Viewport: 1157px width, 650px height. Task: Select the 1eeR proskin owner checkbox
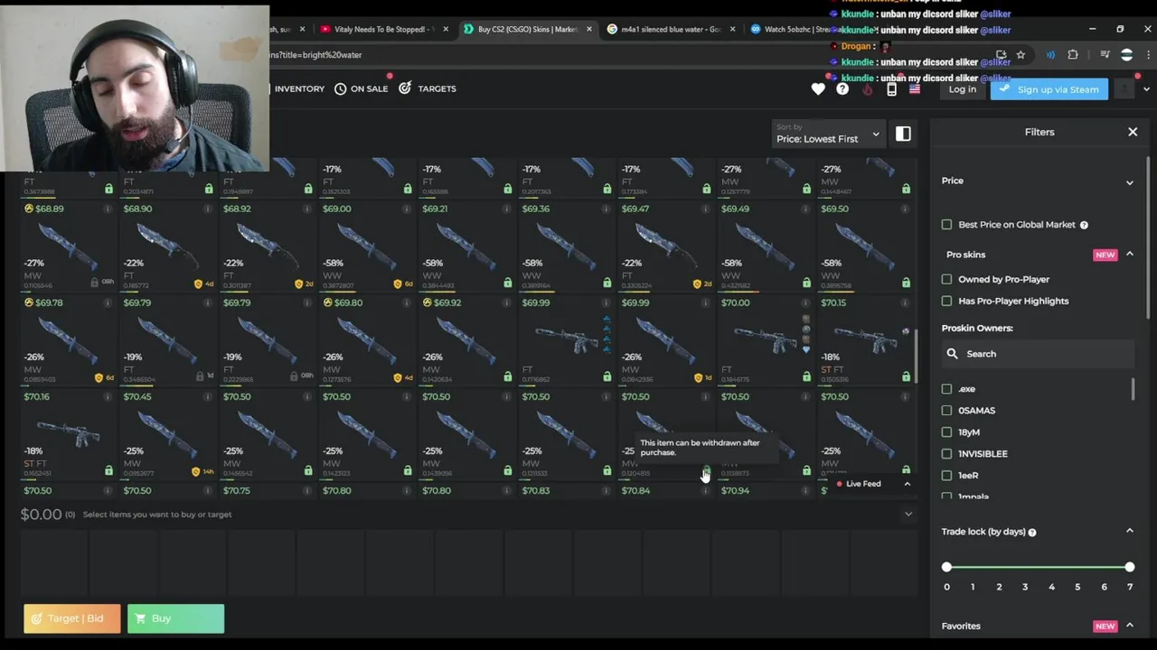pyautogui.click(x=946, y=476)
